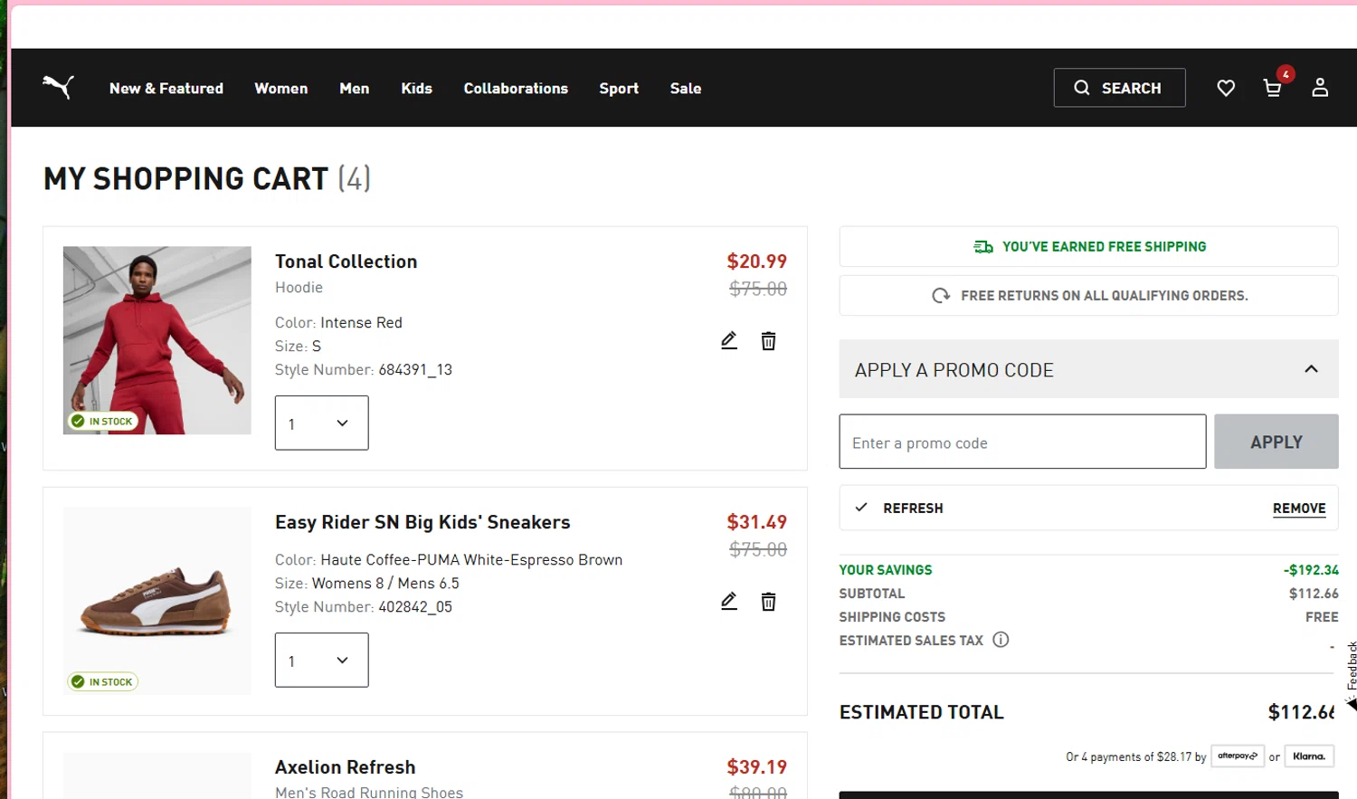Open the shopping cart icon
The height and width of the screenshot is (799, 1357).
point(1272,88)
